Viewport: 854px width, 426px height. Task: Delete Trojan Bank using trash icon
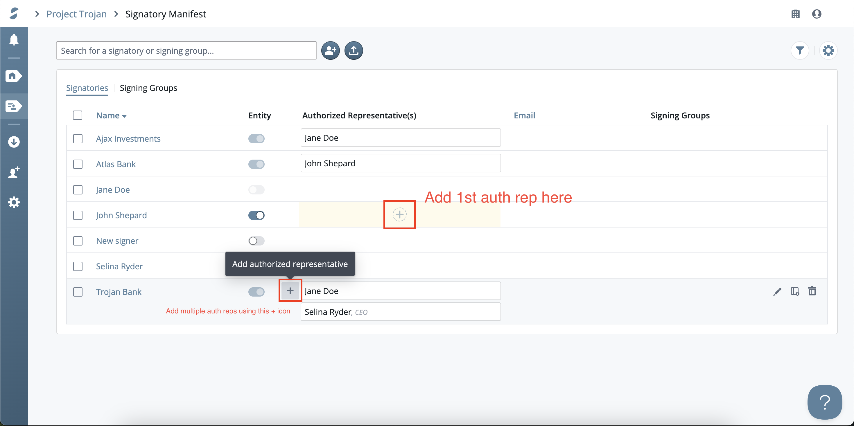812,291
